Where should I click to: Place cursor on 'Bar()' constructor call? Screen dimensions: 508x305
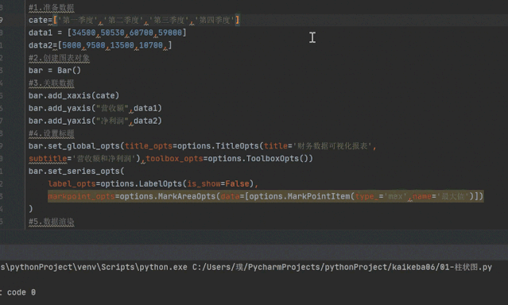(69, 70)
